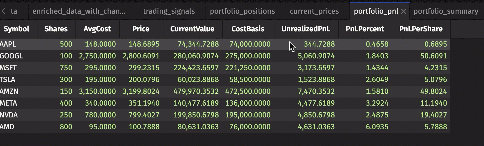Go to the portfolio_summary tab

[x=446, y=11]
